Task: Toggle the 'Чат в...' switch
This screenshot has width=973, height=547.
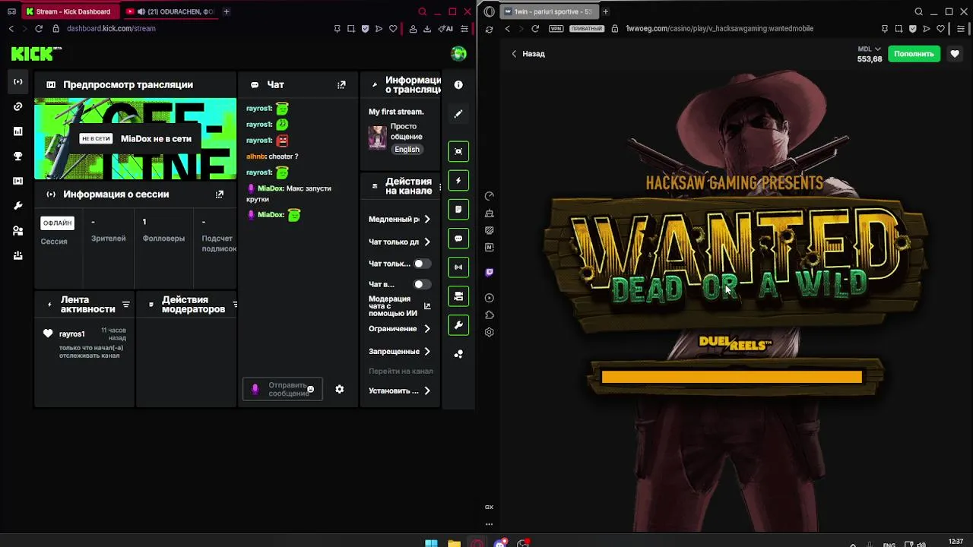Action: coord(422,284)
